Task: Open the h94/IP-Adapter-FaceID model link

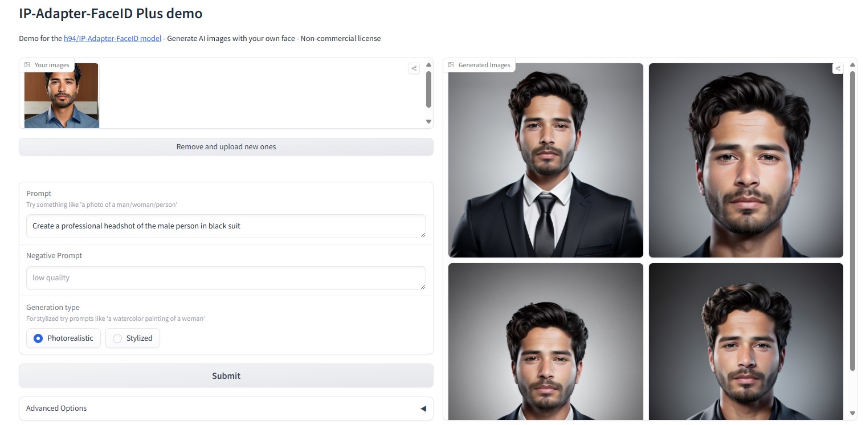Action: point(112,38)
